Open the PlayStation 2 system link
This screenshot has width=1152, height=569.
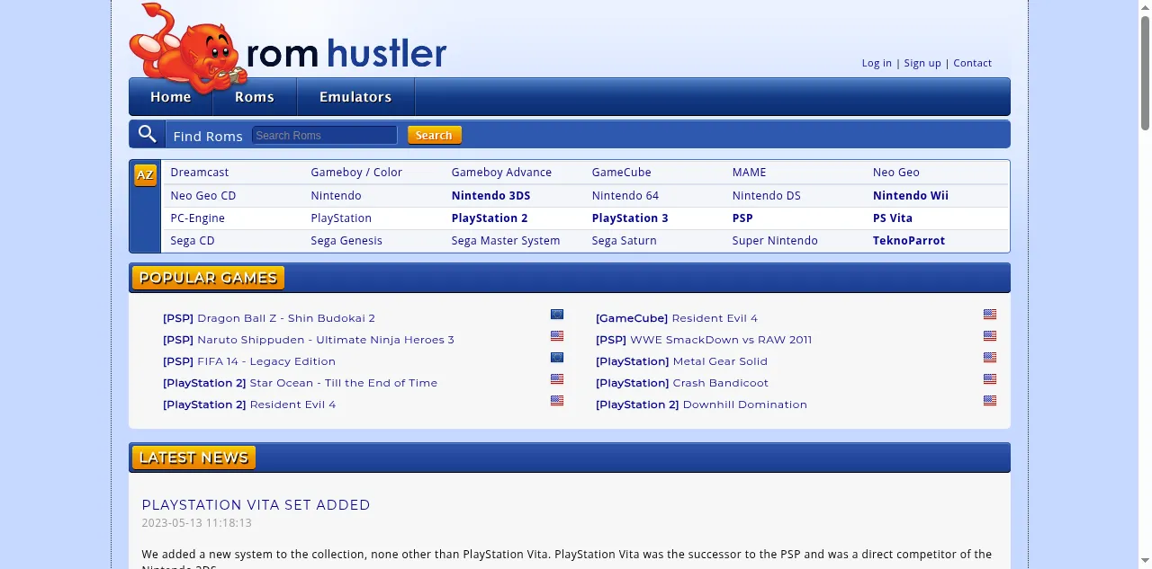(x=490, y=218)
